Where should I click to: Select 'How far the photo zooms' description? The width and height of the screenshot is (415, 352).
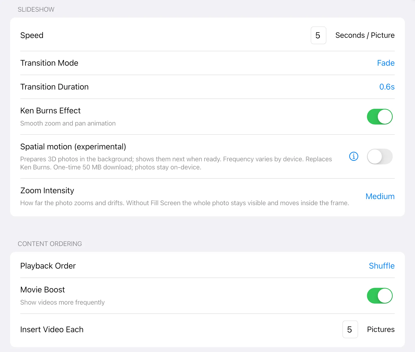(184, 203)
